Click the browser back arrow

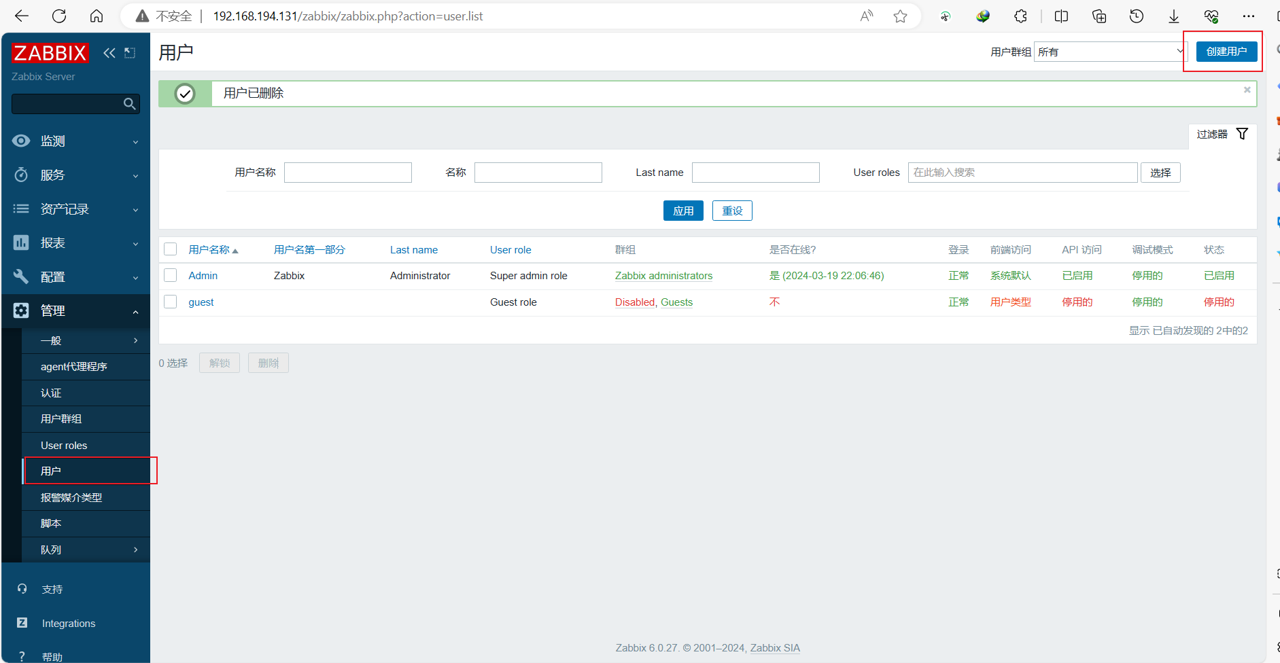pos(22,16)
